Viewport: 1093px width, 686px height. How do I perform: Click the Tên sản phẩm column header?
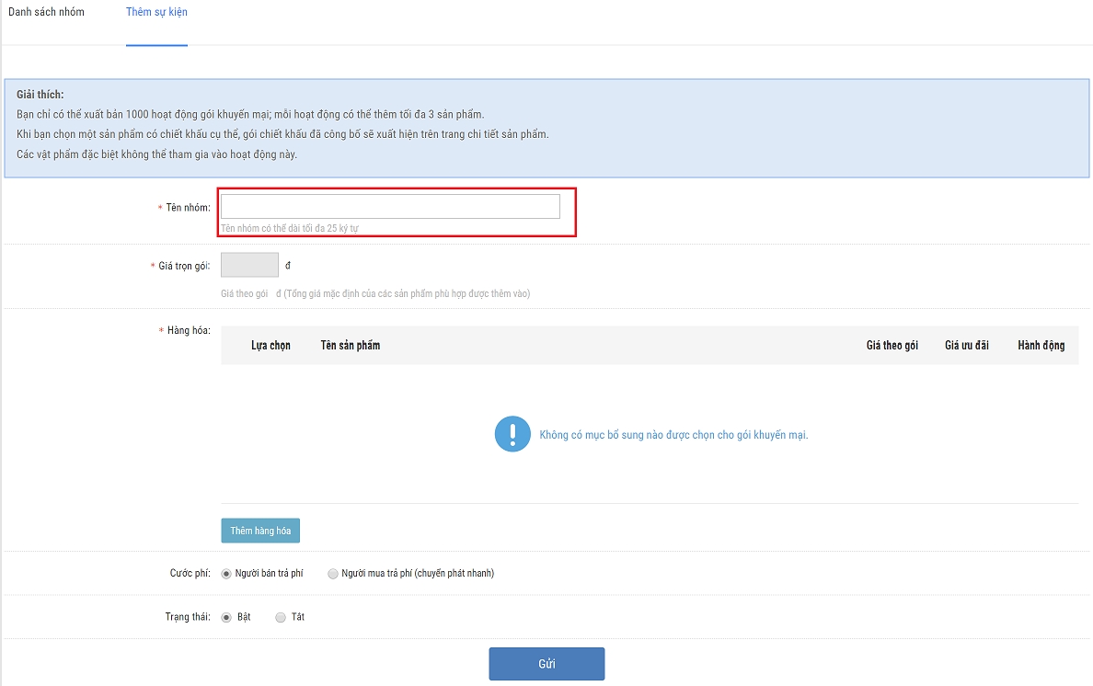[350, 346]
